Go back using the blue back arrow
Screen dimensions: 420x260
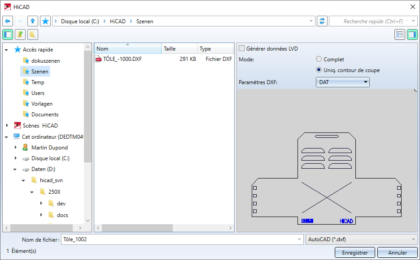8,21
